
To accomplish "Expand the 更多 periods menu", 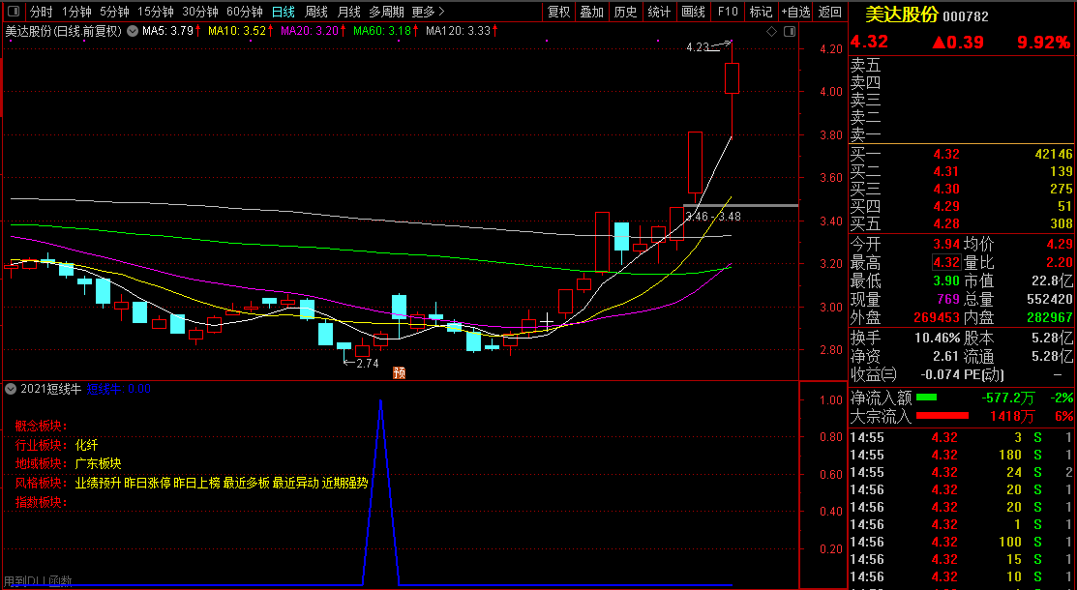I will (428, 12).
